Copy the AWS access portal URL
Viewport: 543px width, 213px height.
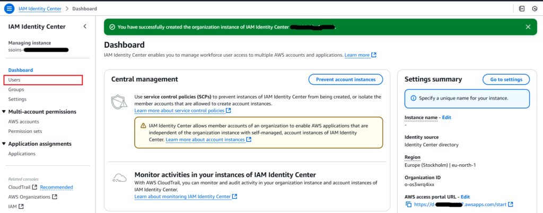point(409,205)
